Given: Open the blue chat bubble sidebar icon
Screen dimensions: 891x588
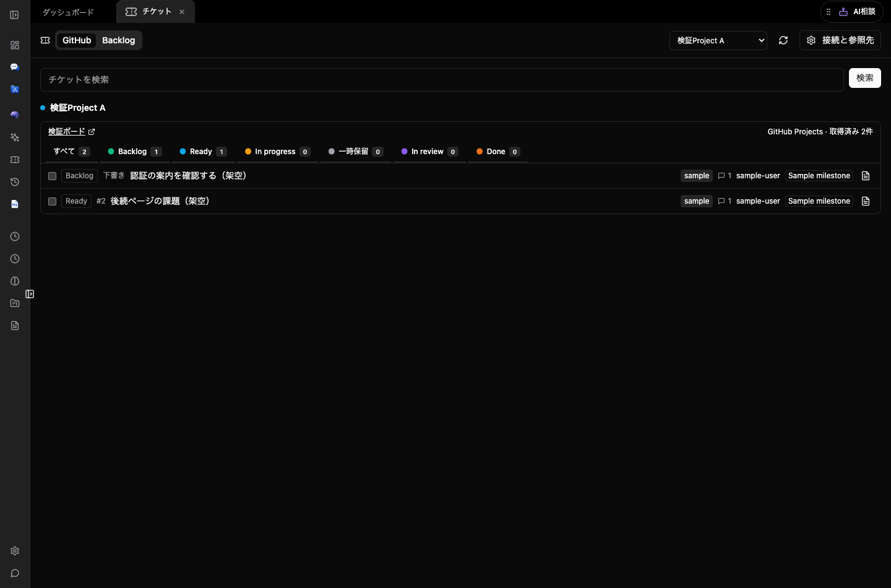Looking at the screenshot, I should point(15,67).
